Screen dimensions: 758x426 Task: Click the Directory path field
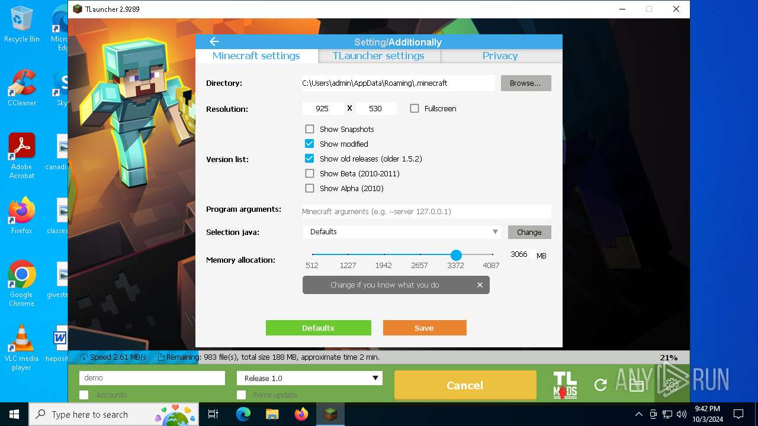coord(399,83)
